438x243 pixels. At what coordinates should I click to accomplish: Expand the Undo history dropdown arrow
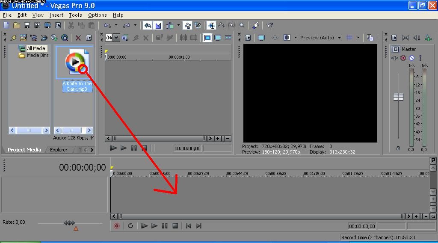[x=116, y=26]
